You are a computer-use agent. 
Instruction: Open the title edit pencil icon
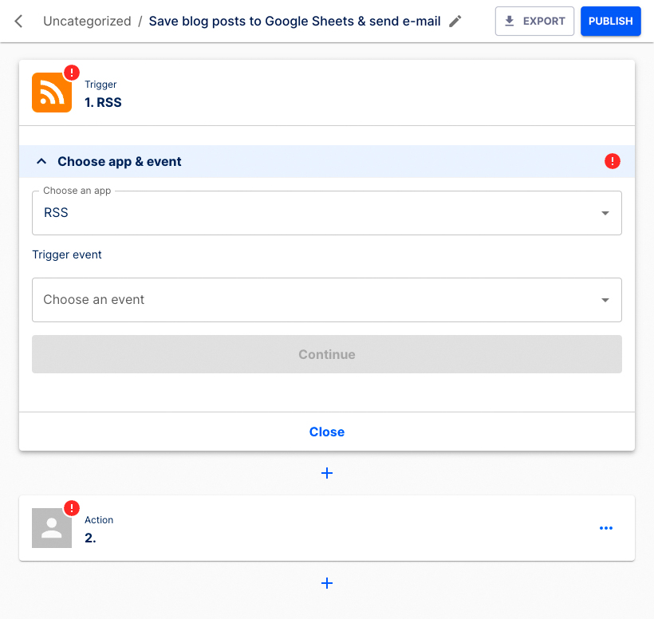click(455, 22)
